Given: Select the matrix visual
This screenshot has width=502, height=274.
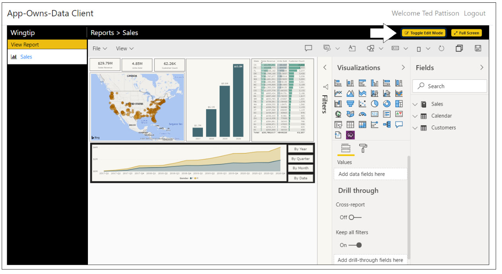Looking at the screenshot, I should pos(362,124).
